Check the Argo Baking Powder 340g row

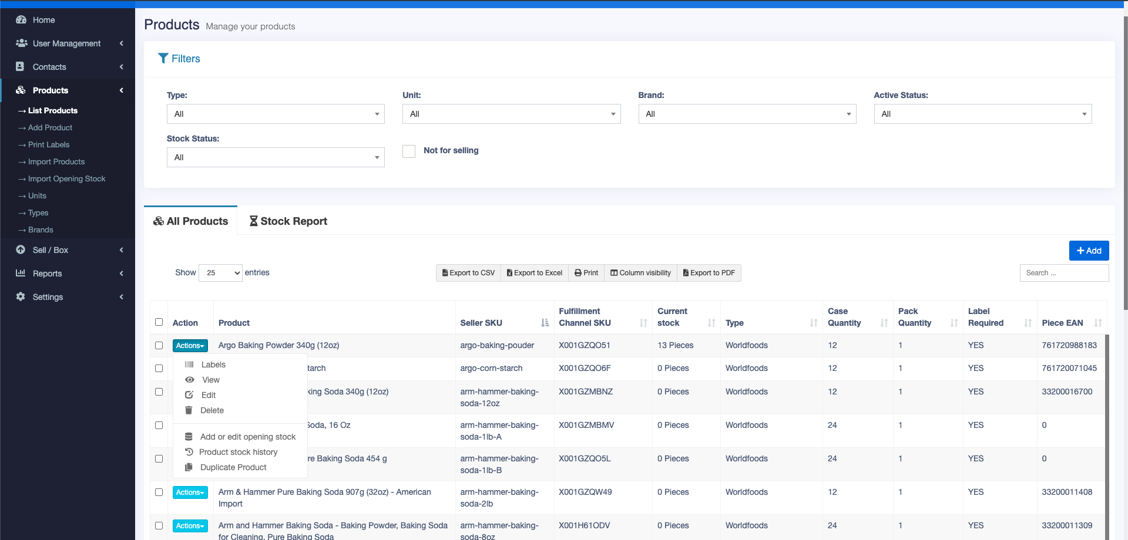tap(159, 345)
